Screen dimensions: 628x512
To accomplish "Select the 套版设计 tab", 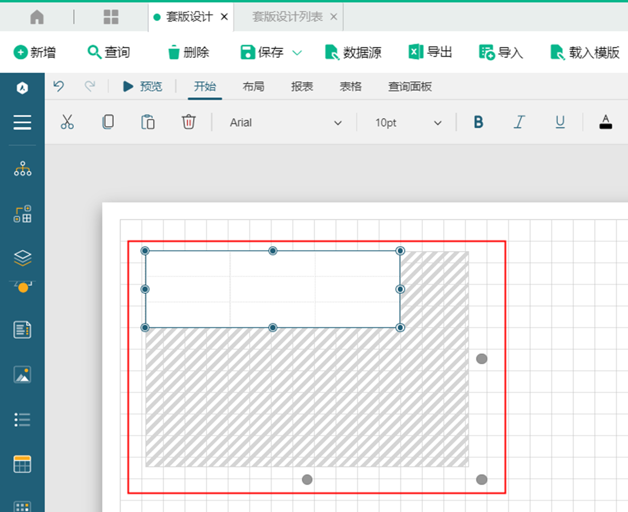I will (189, 17).
